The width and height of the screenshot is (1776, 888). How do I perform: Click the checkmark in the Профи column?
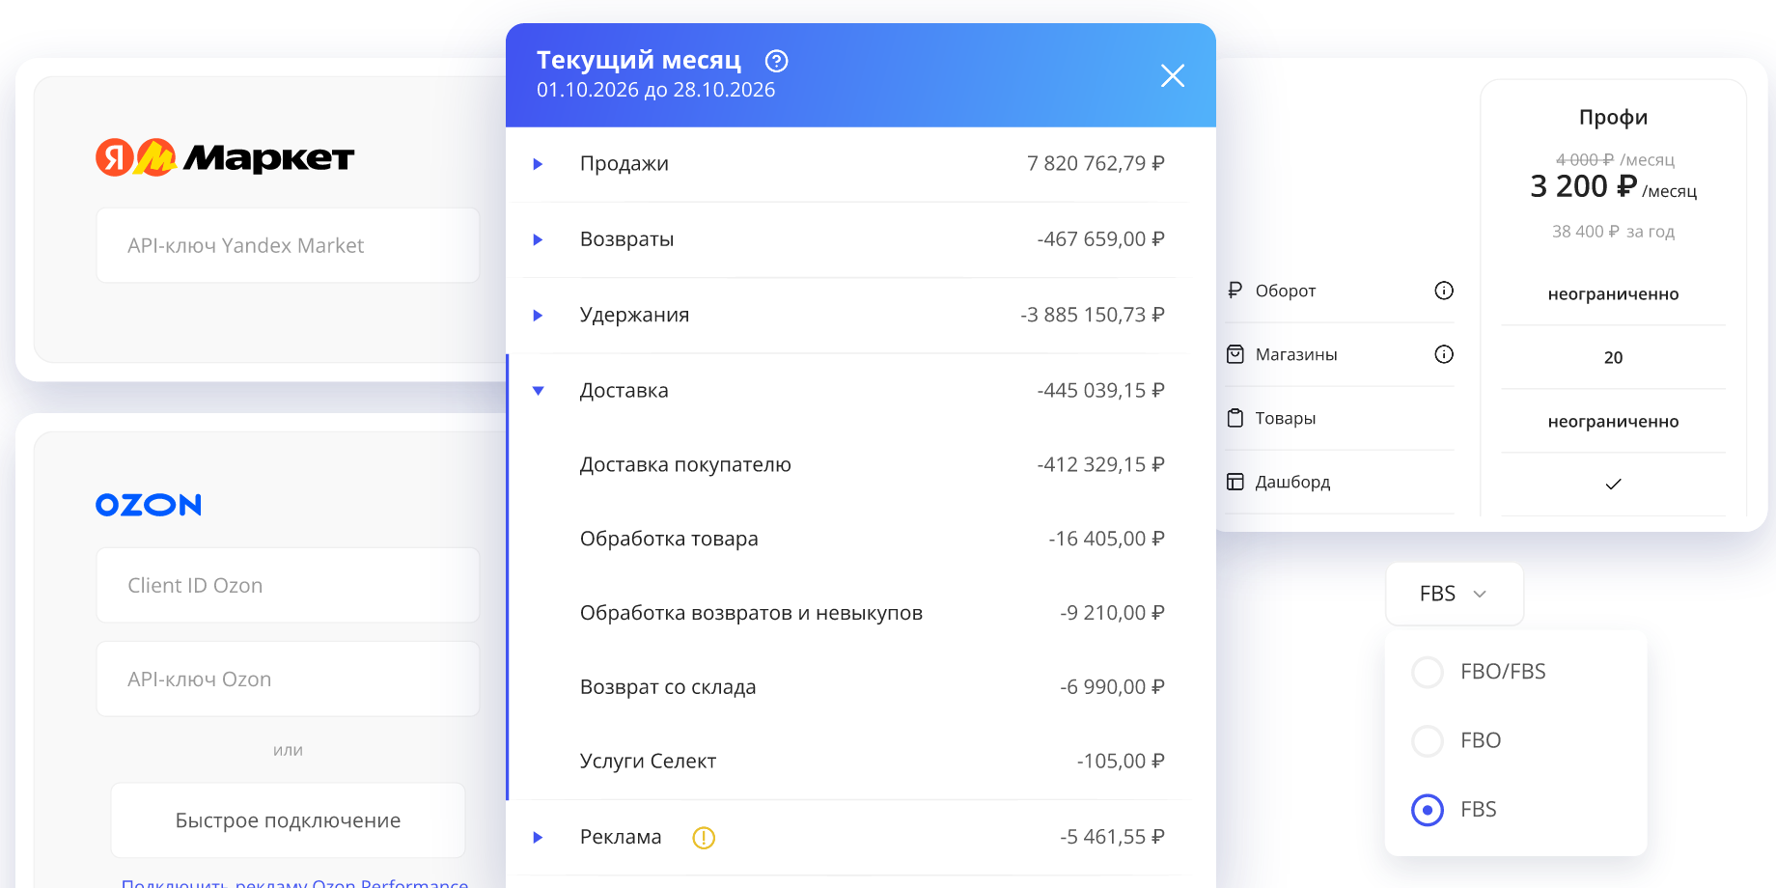(x=1614, y=485)
